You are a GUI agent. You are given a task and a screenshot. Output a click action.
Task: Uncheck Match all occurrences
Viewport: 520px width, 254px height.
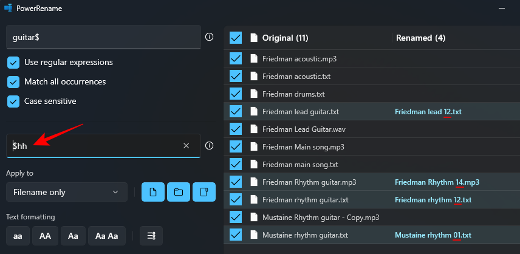click(x=13, y=81)
